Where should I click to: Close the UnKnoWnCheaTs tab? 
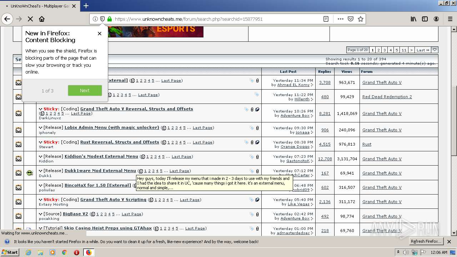(74, 6)
